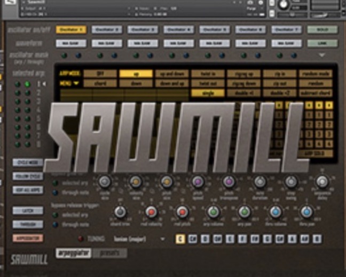Toggle Oscillator 7 through mask blue LED
Image resolution: width=346 pixels, height=277 pixels.
point(294,55)
